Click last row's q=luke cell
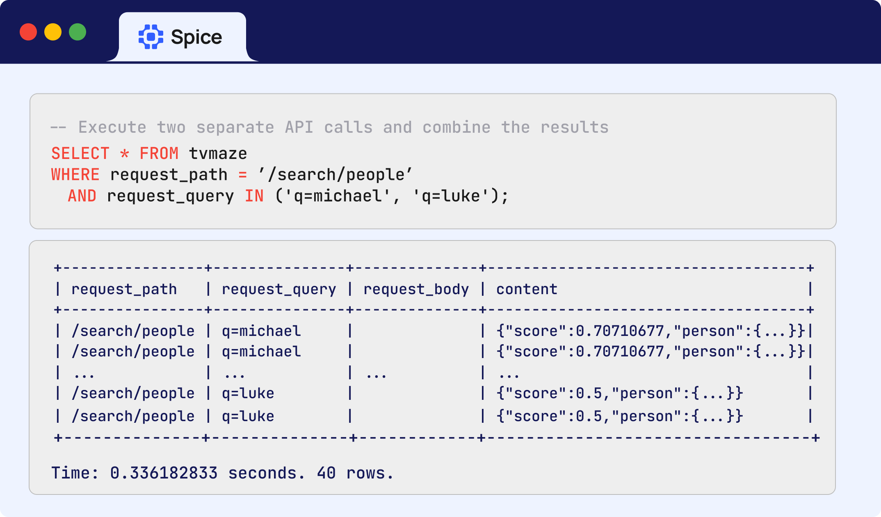This screenshot has width=881, height=517. [x=248, y=416]
